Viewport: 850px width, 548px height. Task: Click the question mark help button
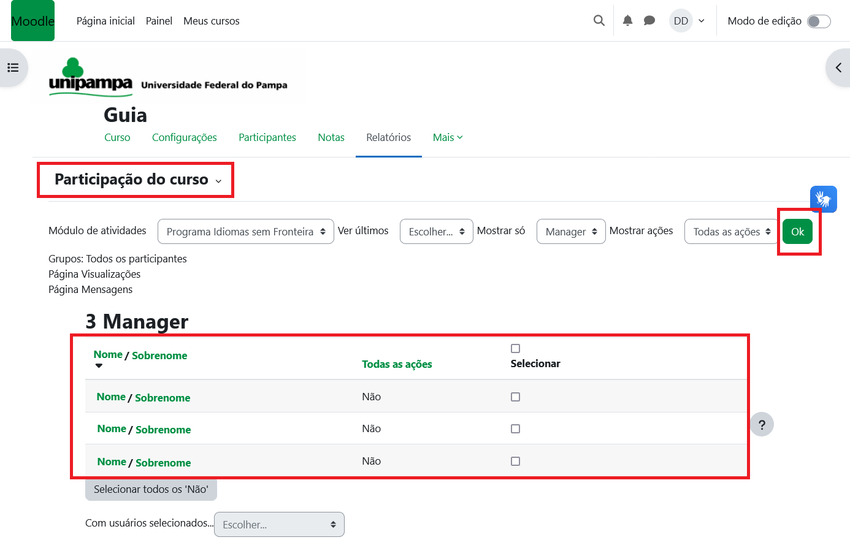pos(762,424)
